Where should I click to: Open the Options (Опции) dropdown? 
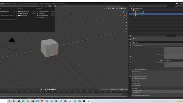(x=125, y=6)
